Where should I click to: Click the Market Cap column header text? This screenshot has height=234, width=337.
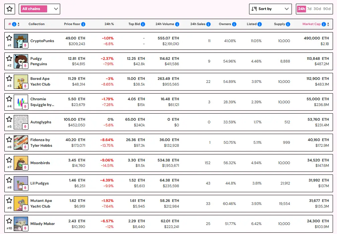[x=312, y=24]
